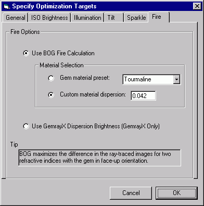Confirm with the OK button

pos(176,193)
